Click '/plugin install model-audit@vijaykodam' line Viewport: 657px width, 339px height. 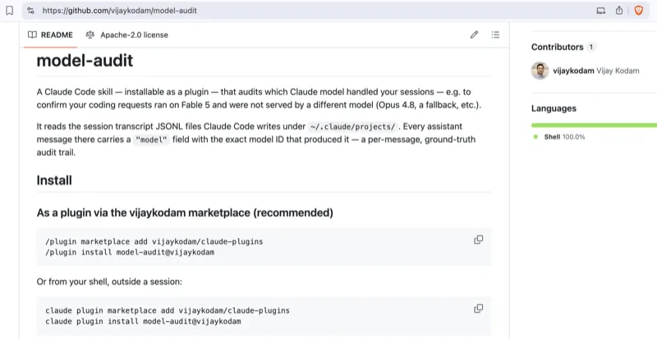(x=130, y=252)
